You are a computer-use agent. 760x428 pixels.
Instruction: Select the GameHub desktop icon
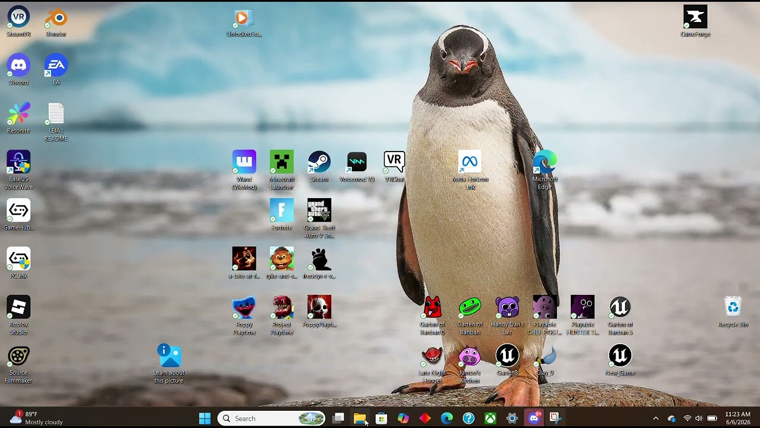coord(18,215)
